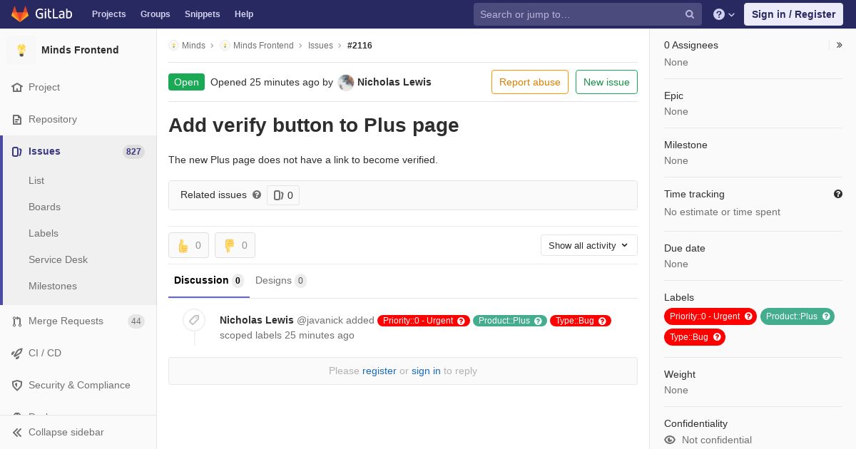Give a thumbs down reaction

click(235, 245)
